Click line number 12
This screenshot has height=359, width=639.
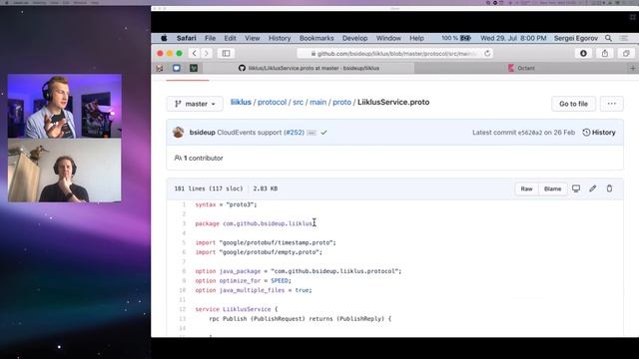[182, 309]
